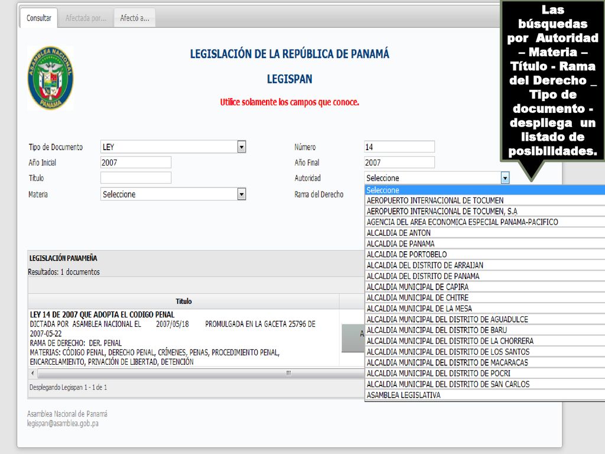This screenshot has width=605, height=454.
Task: Select AGENCIA DEL AREA ECONOMICA ESPECIAL PANAMA-PACIFICO
Action: pyautogui.click(x=485, y=222)
